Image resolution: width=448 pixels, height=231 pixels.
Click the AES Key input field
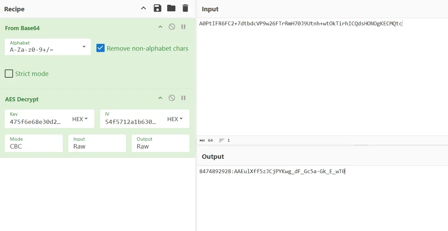click(36, 121)
